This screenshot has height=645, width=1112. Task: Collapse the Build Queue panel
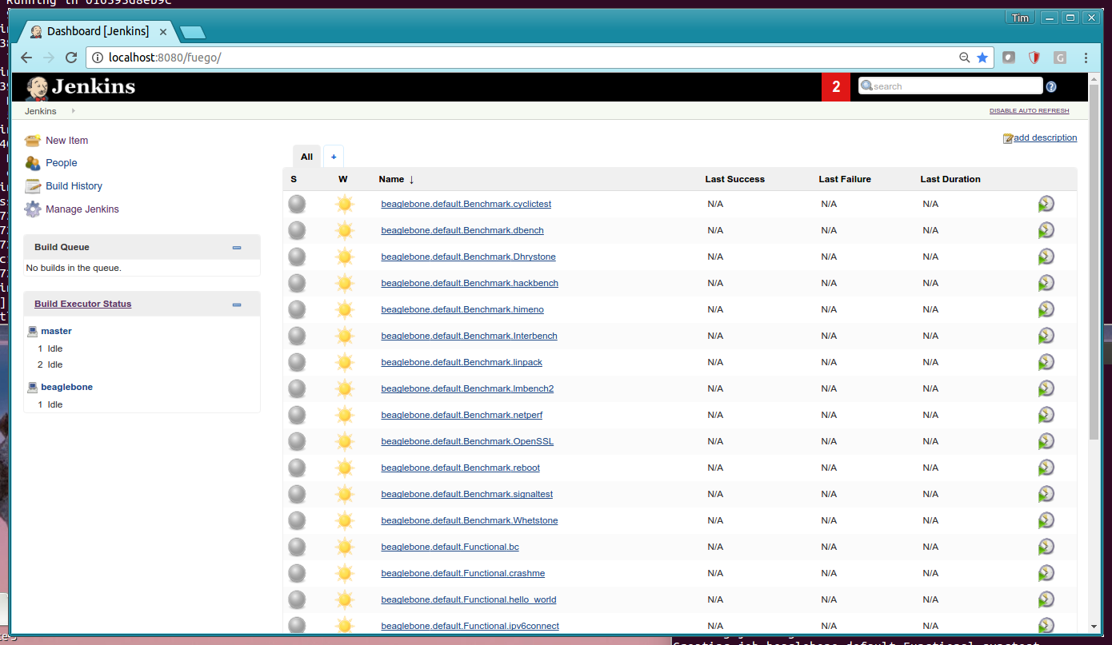point(237,248)
